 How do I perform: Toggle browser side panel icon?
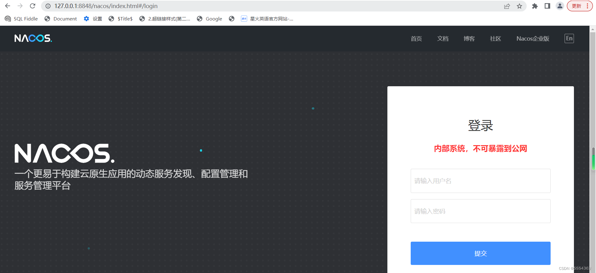pos(547,6)
